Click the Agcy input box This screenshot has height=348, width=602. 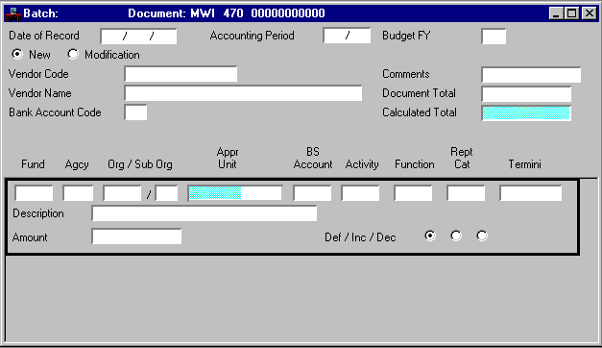pyautogui.click(x=78, y=193)
